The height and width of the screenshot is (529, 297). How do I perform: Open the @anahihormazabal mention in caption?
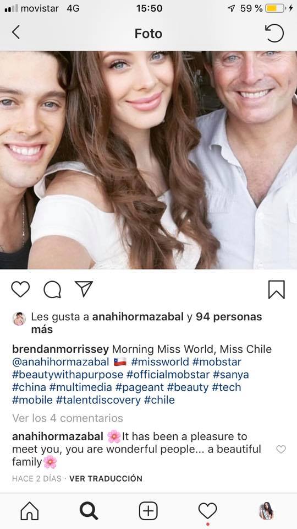coord(61,362)
